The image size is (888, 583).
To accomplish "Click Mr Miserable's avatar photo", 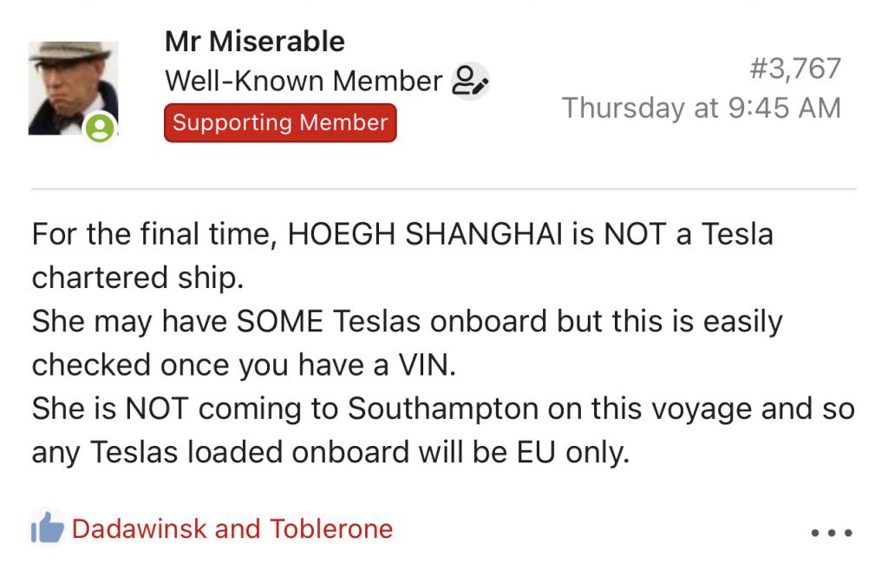I will (x=73, y=88).
